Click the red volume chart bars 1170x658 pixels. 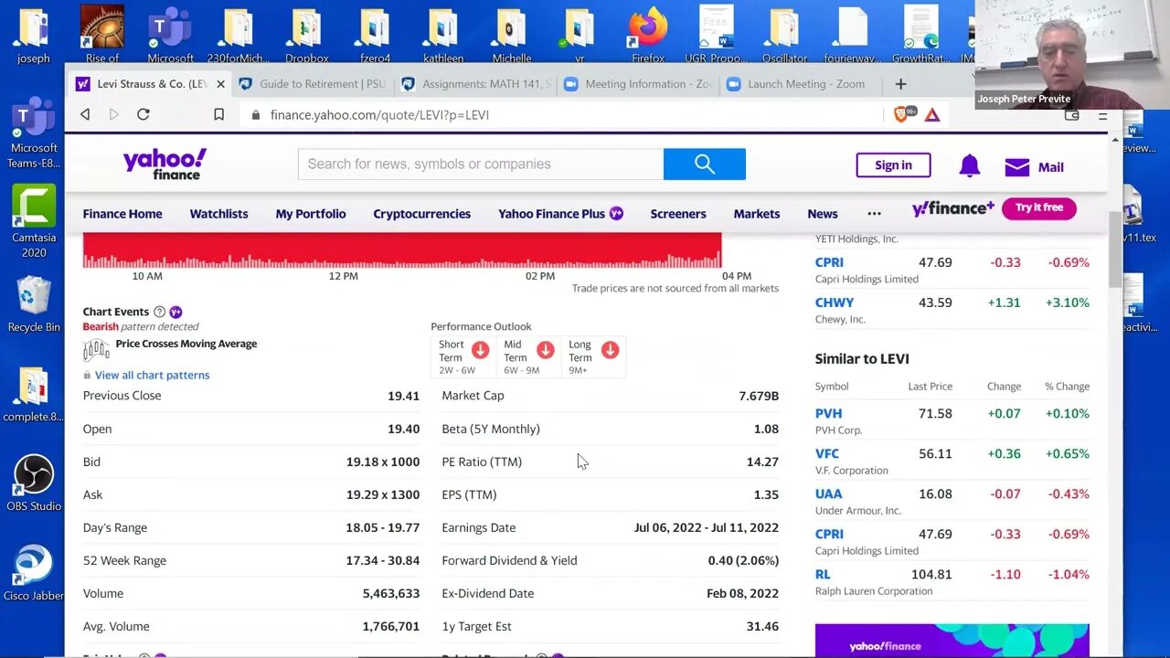402,250
